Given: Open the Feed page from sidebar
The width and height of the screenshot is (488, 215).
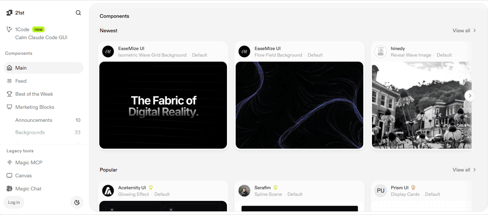Looking at the screenshot, I should pyautogui.click(x=44, y=81).
